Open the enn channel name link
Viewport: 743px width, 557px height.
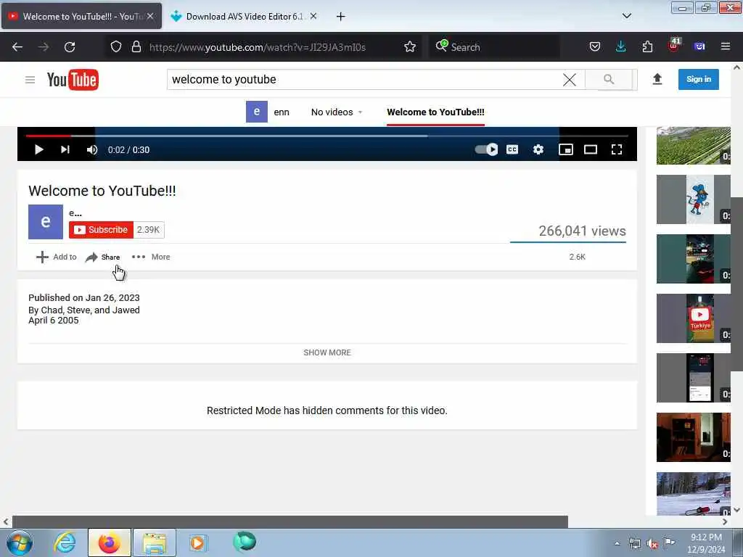(282, 112)
